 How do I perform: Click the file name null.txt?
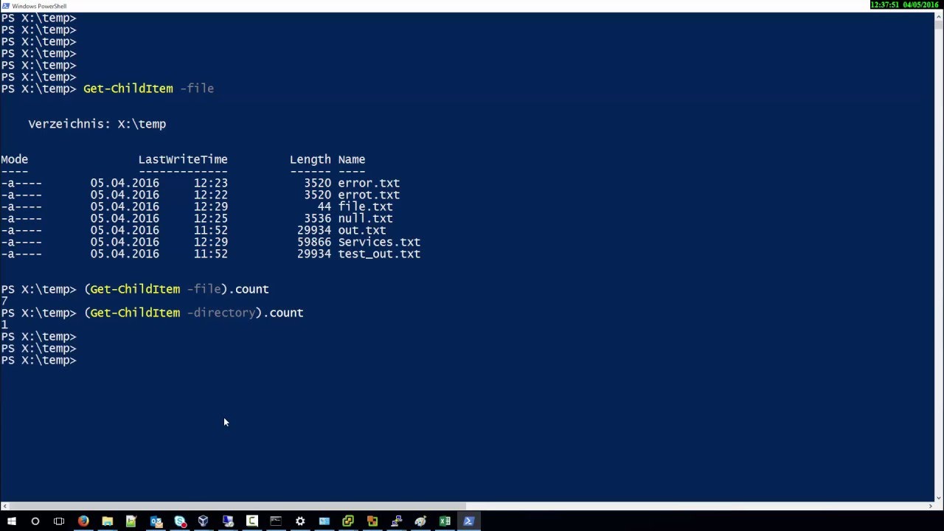tap(365, 218)
